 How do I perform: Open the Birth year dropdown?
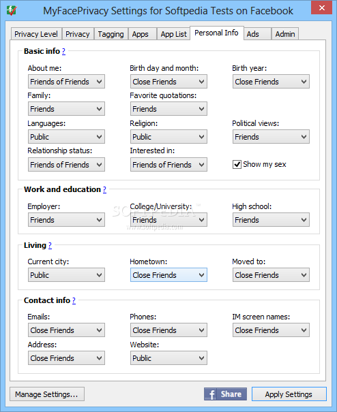(271, 82)
